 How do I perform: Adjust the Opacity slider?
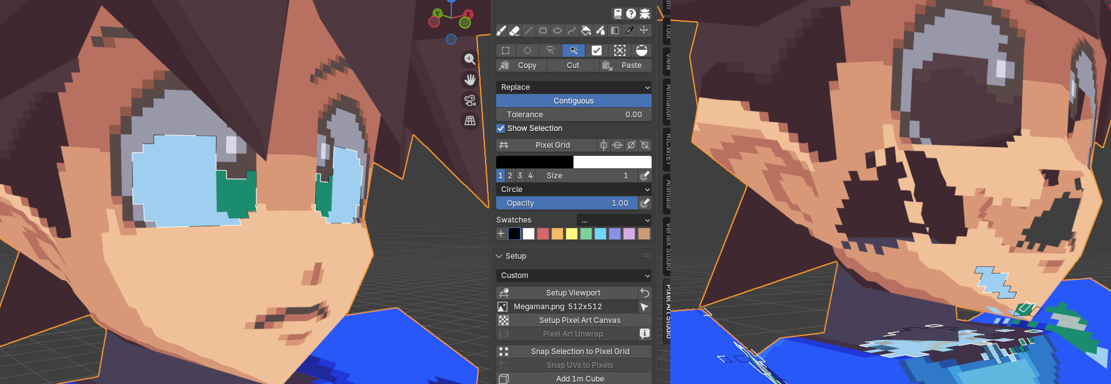567,203
